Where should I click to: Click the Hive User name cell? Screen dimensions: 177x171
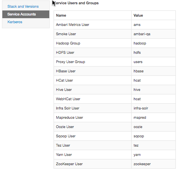[x=92, y=90]
